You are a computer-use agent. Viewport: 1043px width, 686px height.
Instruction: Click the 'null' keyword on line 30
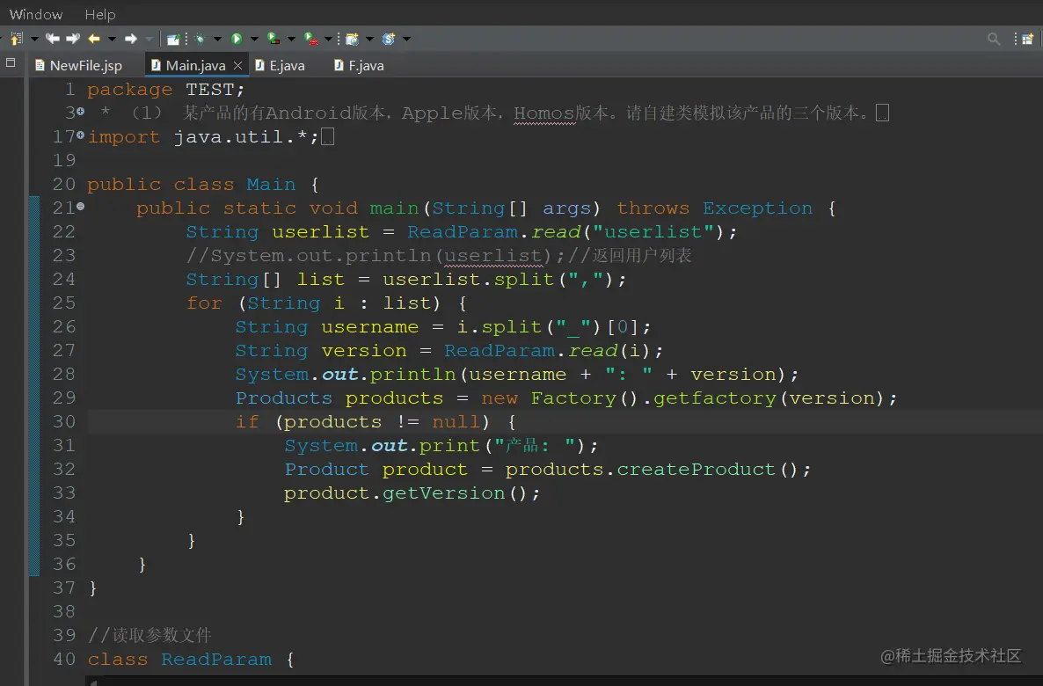point(456,422)
